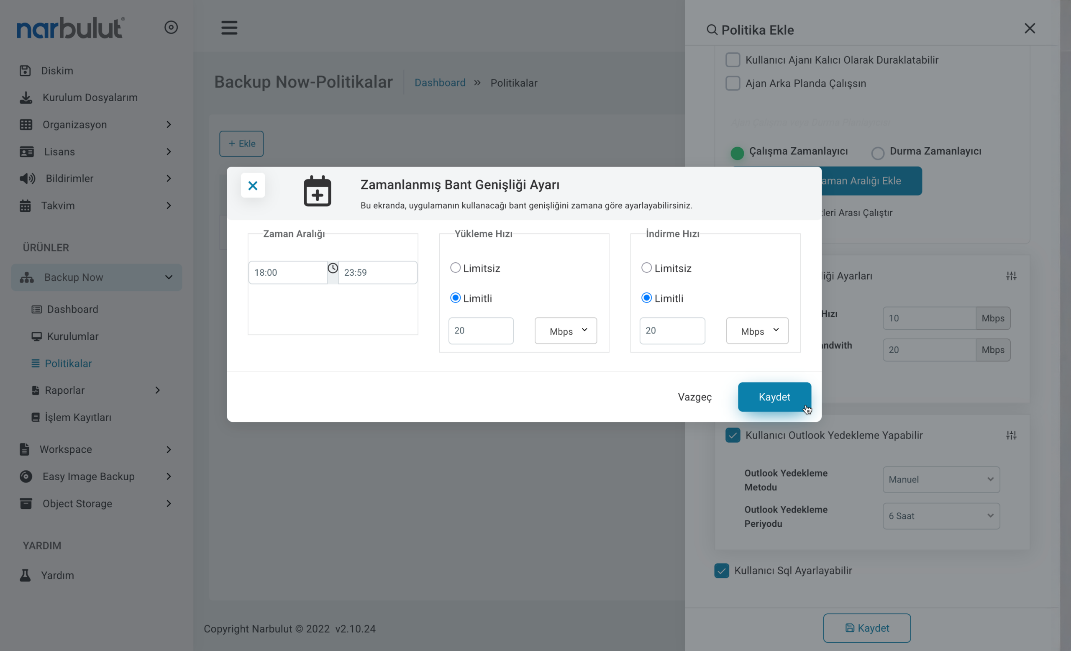The image size is (1071, 651).
Task: Open Outlook Yedekleme Metodu Manuel dropdown
Action: coord(941,479)
